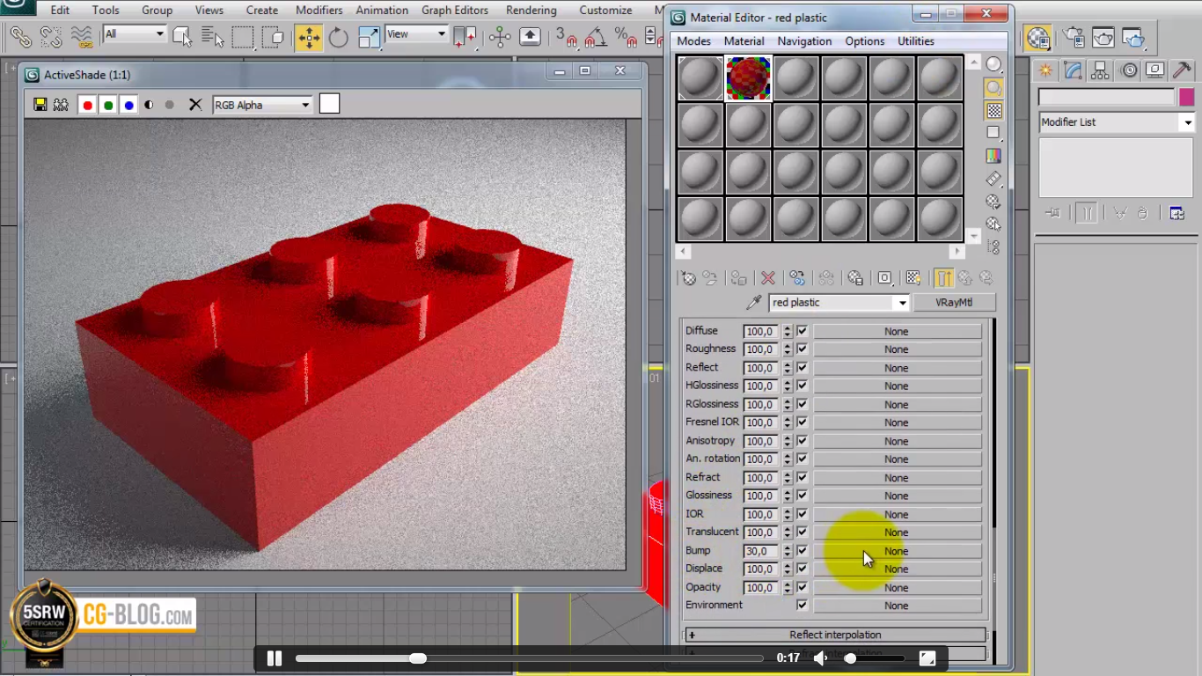
Task: Click the None map button for Opacity
Action: 897,587
